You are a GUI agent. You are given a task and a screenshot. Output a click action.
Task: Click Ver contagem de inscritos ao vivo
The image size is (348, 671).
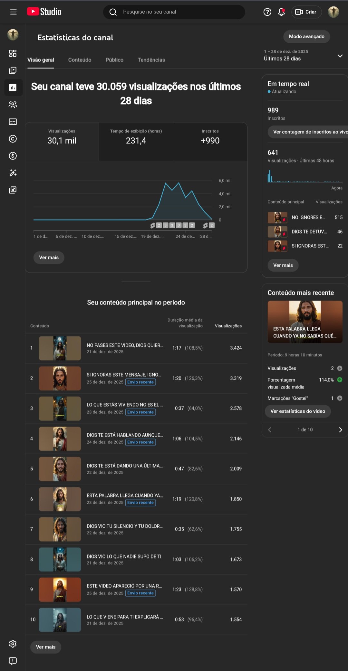point(308,132)
